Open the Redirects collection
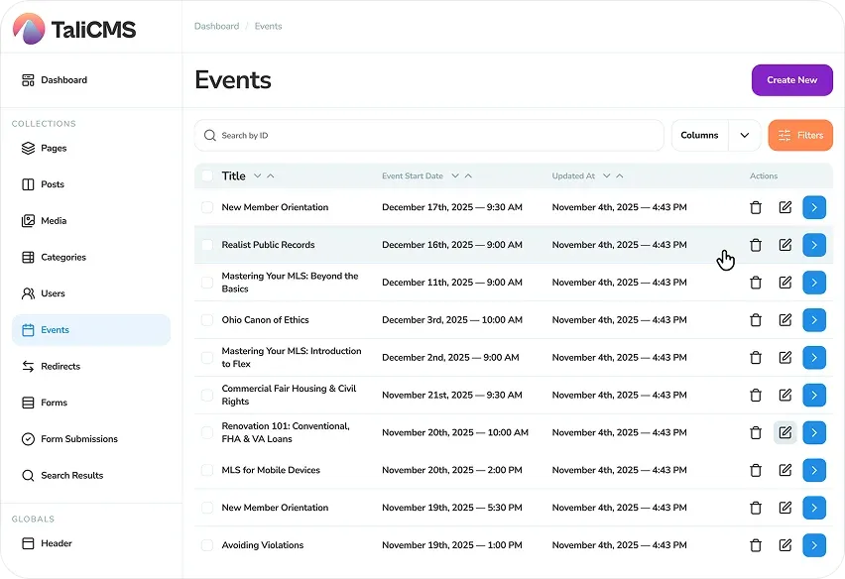Viewport: 845px width, 579px height. (x=91, y=366)
